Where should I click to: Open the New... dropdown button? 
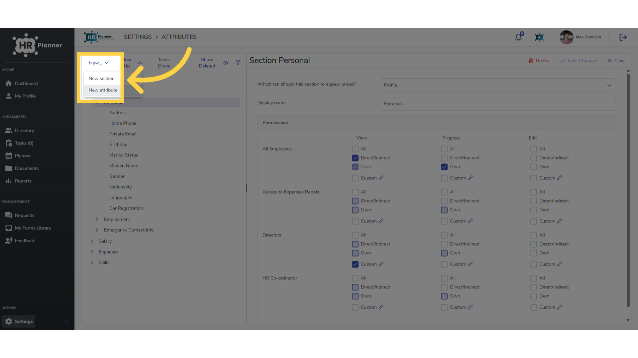pyautogui.click(x=99, y=63)
